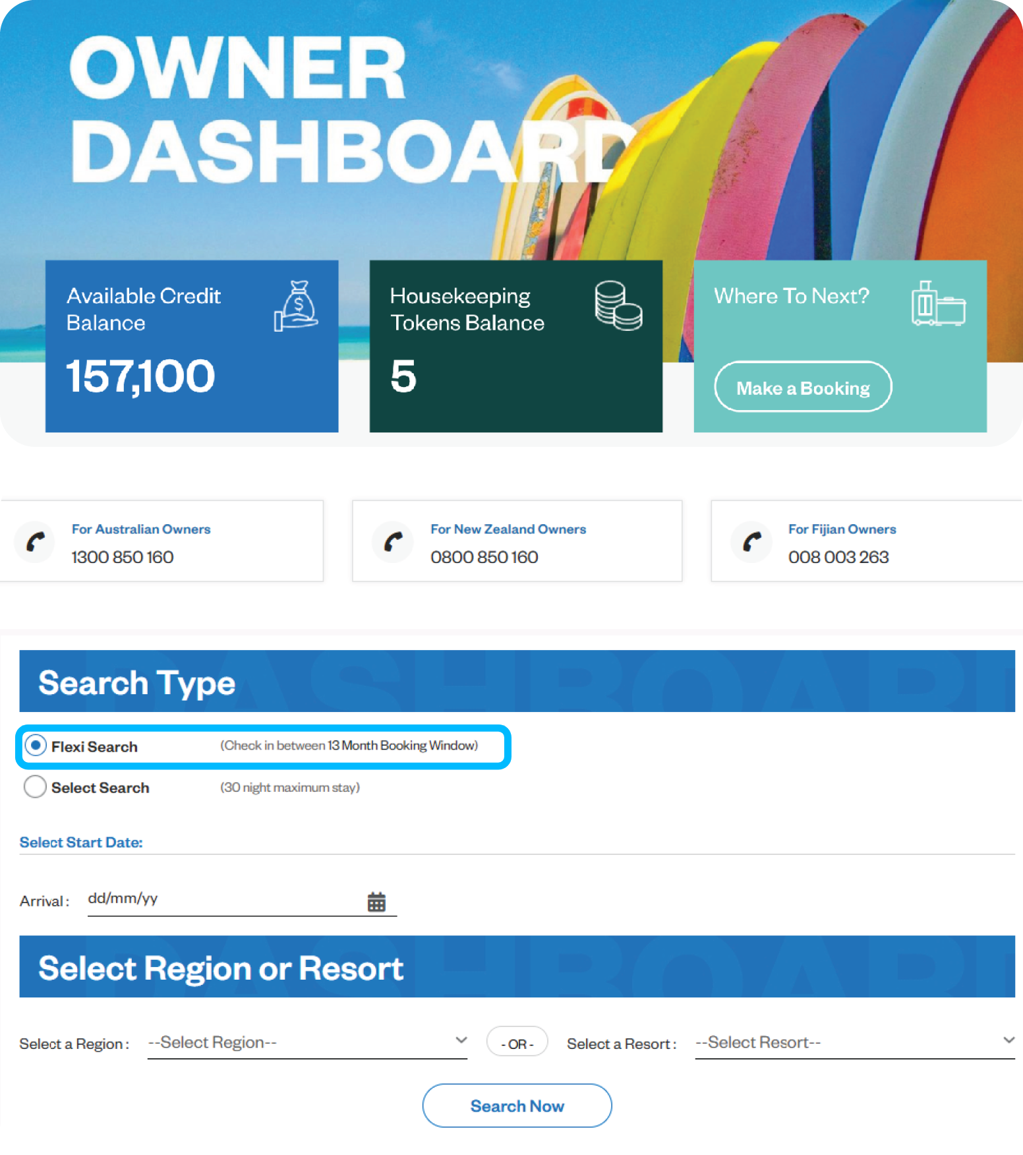Click the Select Region or Resort header

(517, 966)
